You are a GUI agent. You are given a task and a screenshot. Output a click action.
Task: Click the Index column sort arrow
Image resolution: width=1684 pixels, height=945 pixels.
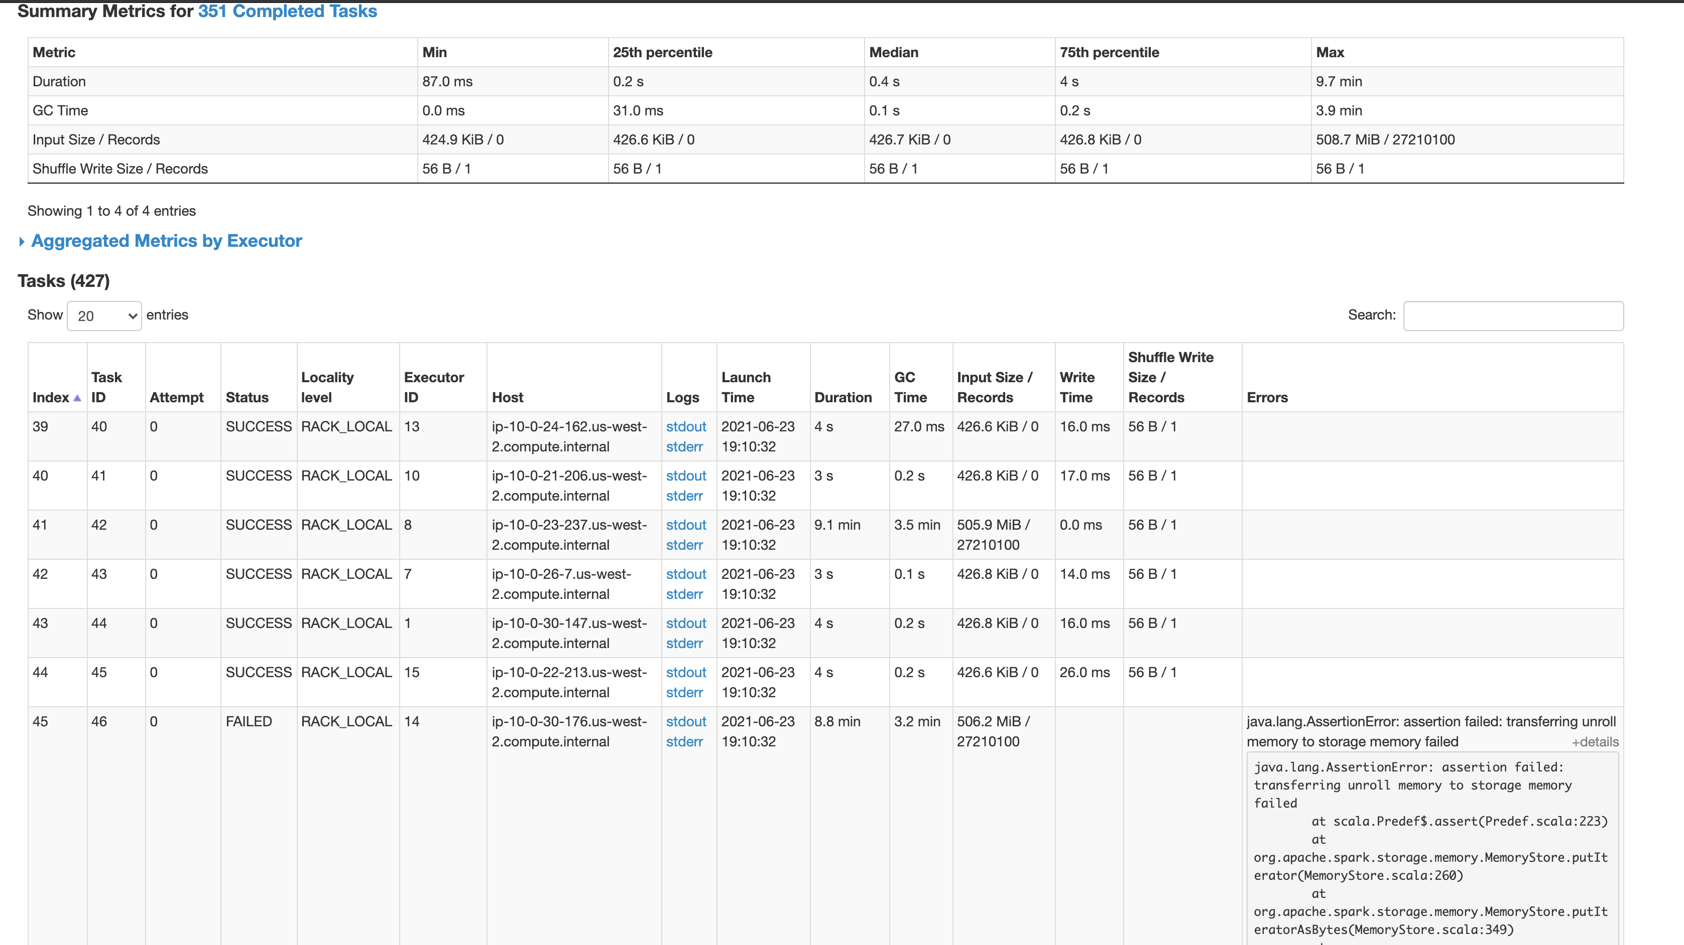pos(77,398)
